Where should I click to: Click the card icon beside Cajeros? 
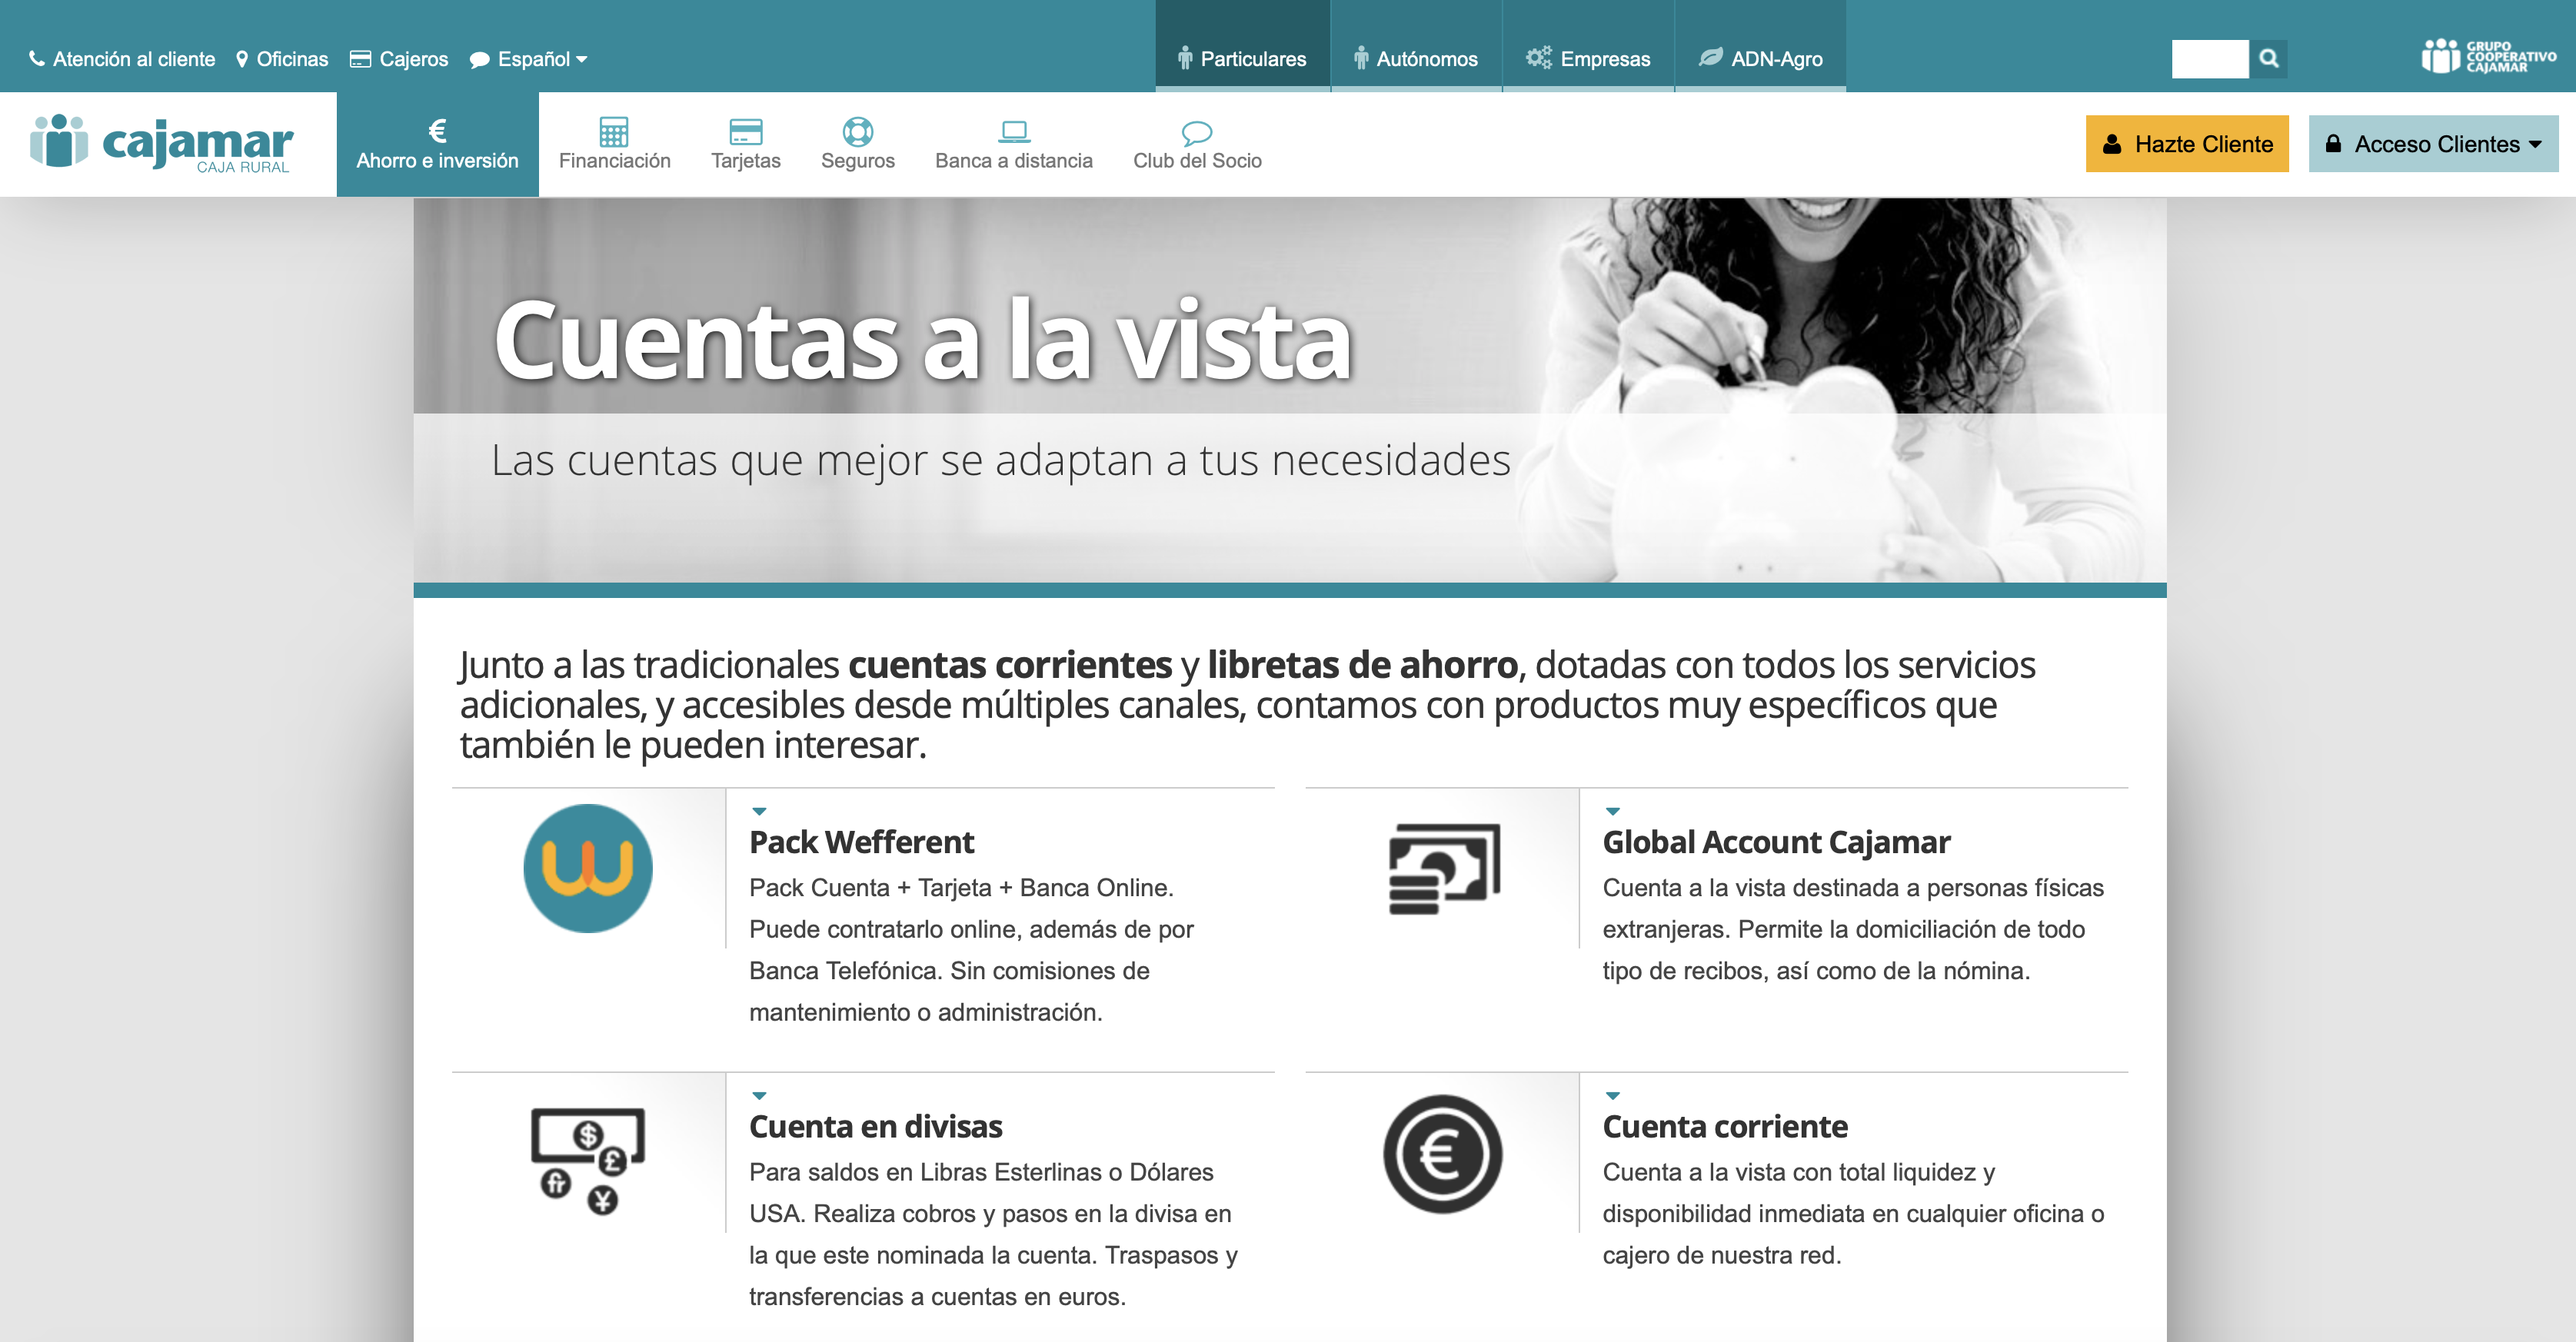pos(360,59)
